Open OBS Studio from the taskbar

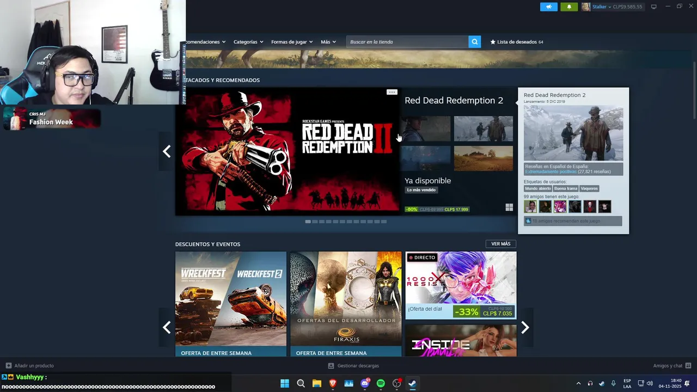(x=397, y=383)
